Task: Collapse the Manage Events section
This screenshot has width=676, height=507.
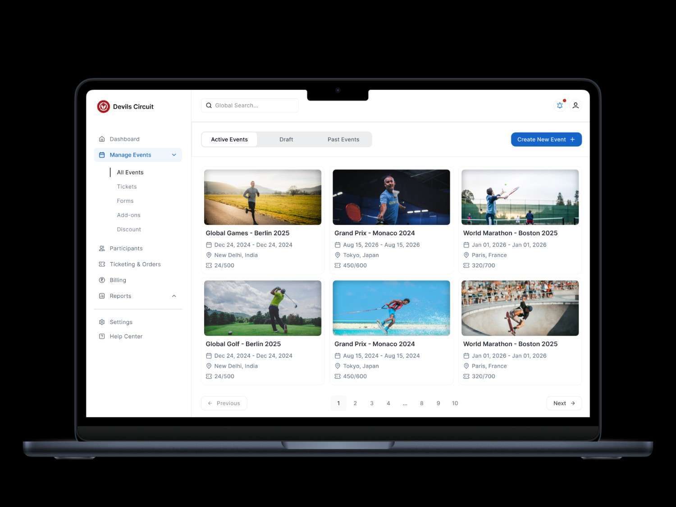Action: (174, 155)
